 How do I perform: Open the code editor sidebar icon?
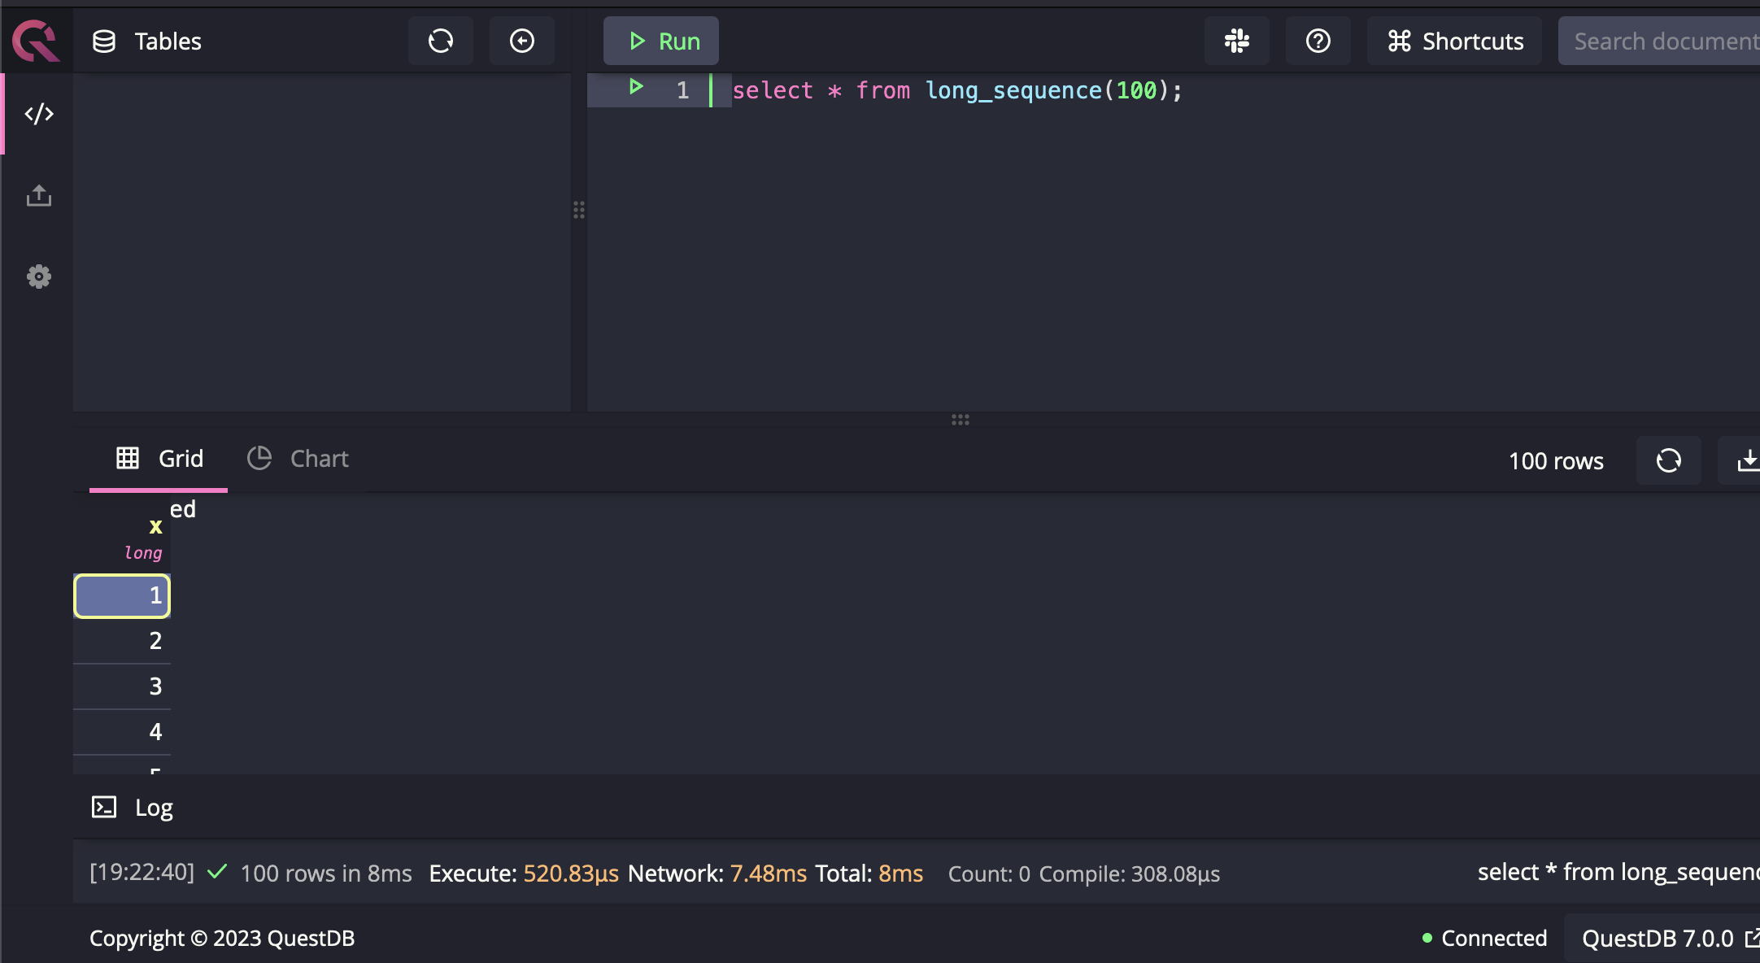point(39,114)
